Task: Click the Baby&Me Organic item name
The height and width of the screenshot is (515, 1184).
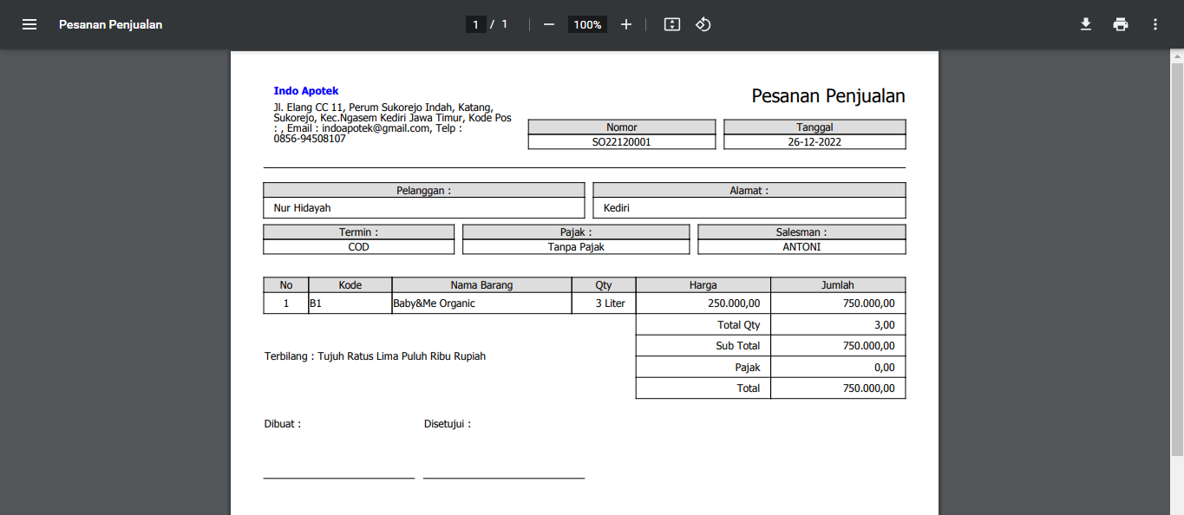Action: point(435,303)
